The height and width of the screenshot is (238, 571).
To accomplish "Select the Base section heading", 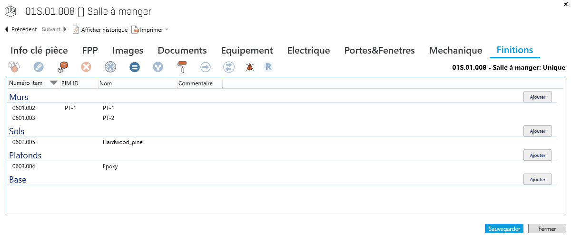I will click(x=18, y=180).
